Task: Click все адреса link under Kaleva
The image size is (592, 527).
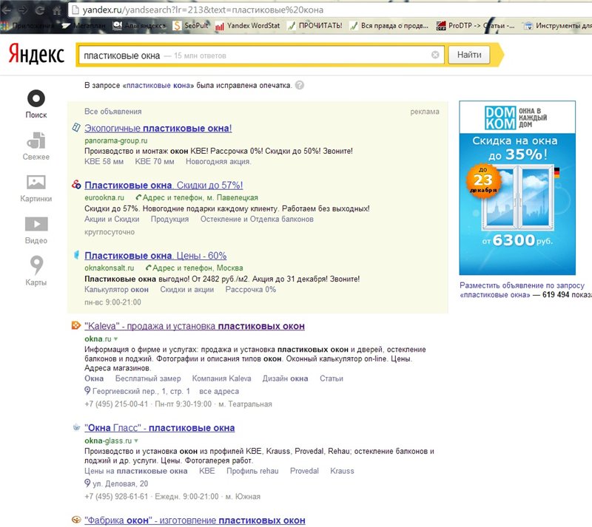Action: point(219,392)
